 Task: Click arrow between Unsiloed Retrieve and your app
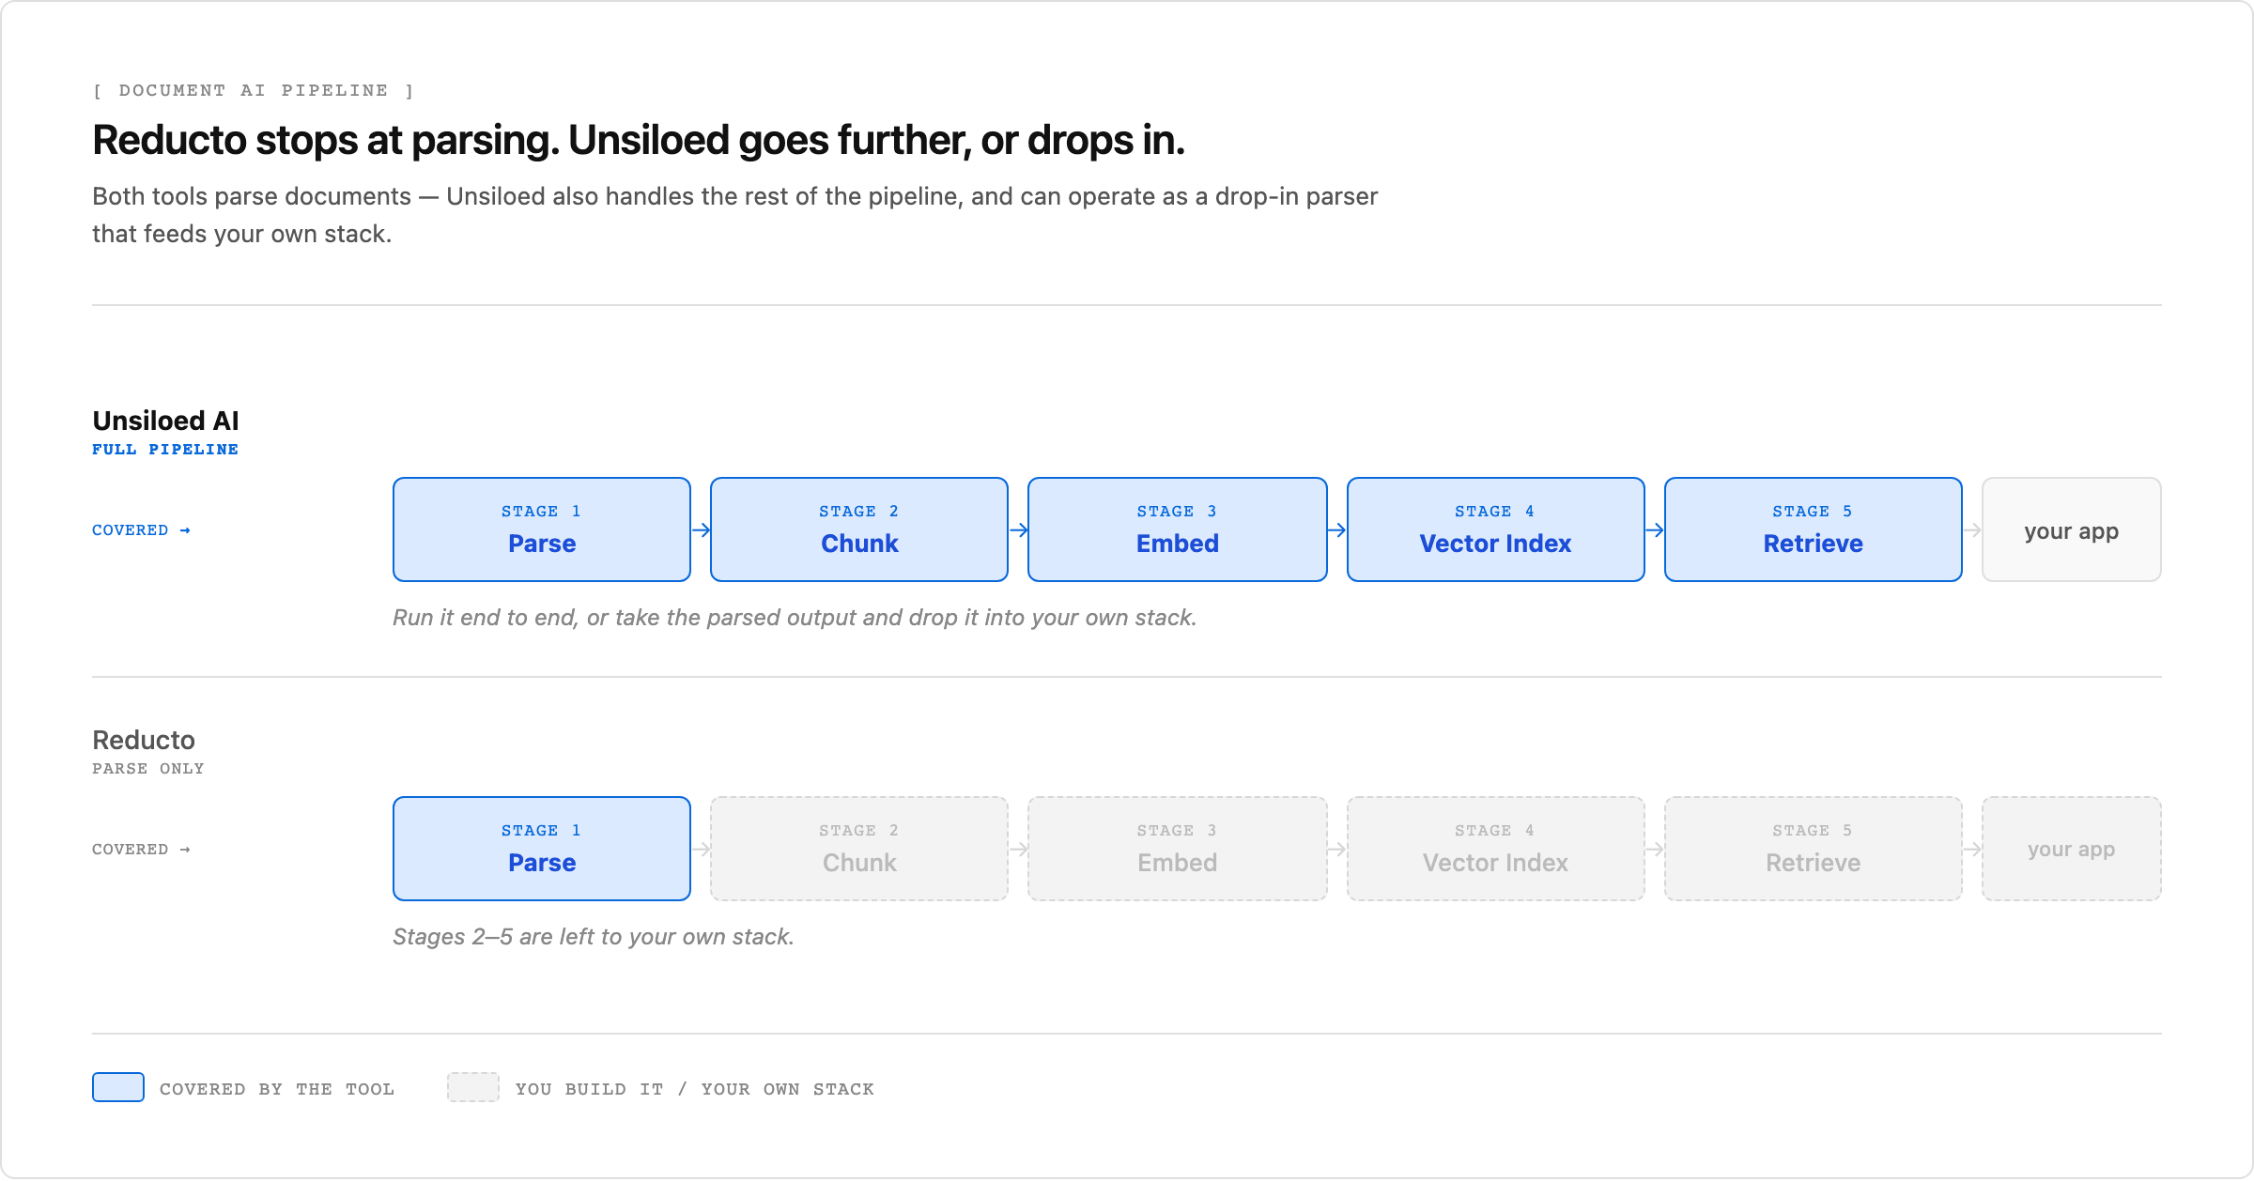[1972, 530]
